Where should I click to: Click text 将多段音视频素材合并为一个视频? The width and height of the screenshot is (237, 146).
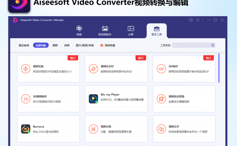pos(188,132)
